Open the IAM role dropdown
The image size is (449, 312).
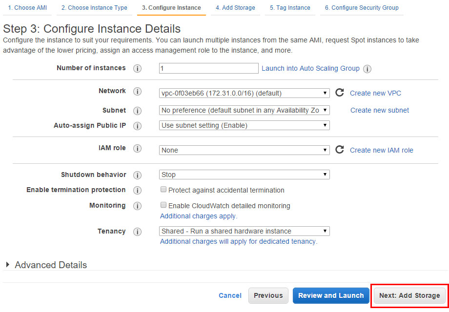point(244,150)
